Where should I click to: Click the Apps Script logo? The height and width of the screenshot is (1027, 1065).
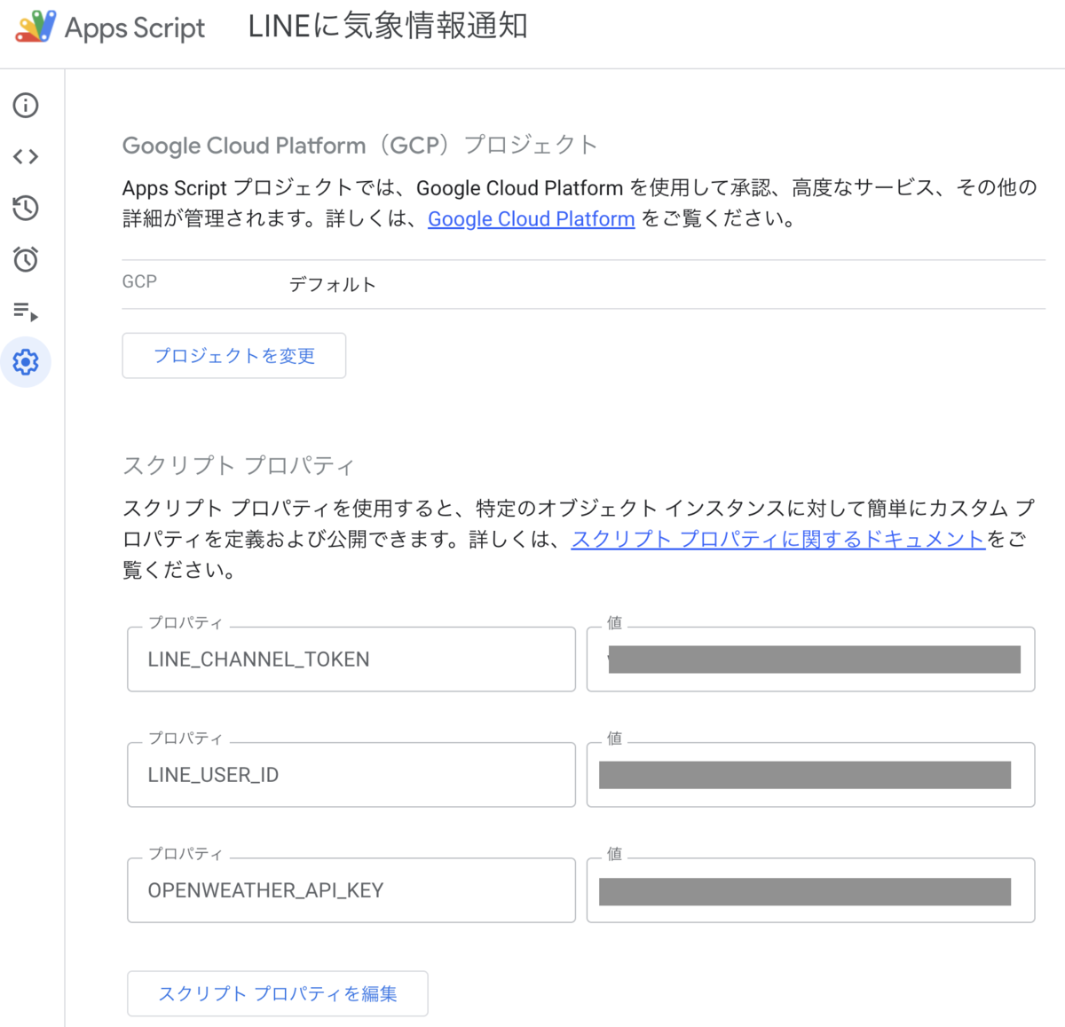pyautogui.click(x=35, y=27)
